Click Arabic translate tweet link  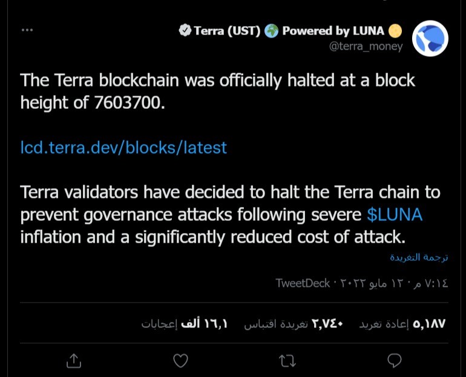[x=419, y=257]
